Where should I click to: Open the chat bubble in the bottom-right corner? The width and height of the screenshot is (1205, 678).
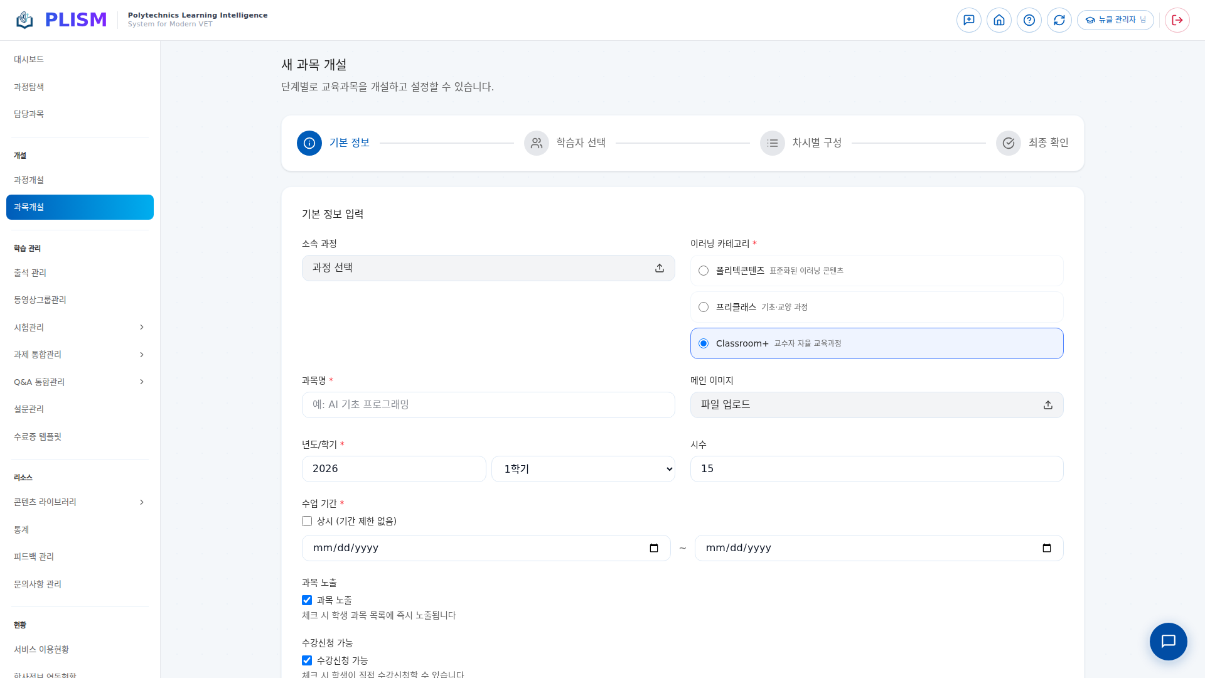click(1168, 642)
